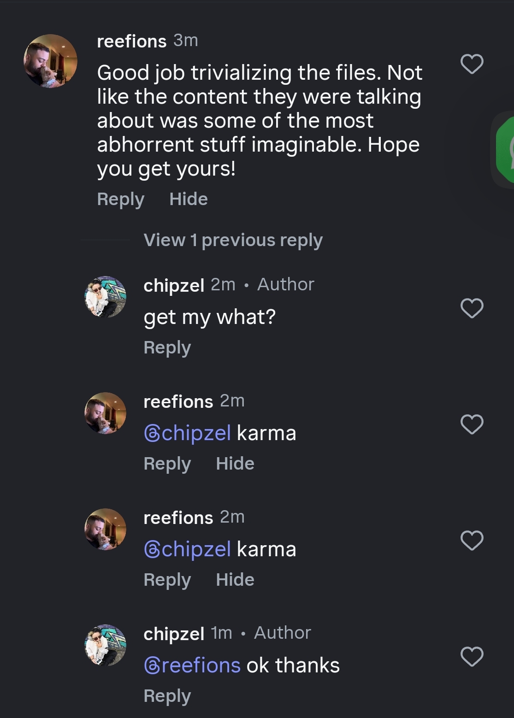This screenshot has height=718, width=514.
Task: Expand "View 1 previous reply"
Action: click(x=233, y=240)
